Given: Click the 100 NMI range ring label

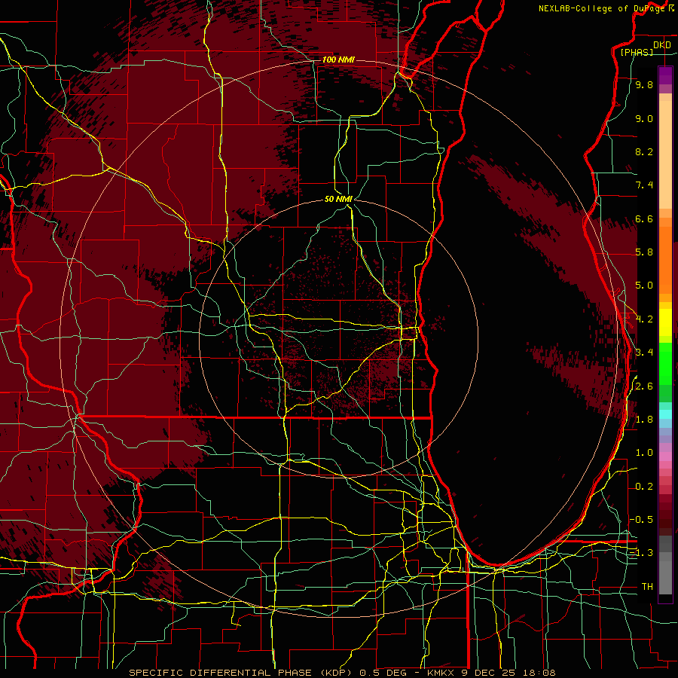Looking at the screenshot, I should click(338, 60).
